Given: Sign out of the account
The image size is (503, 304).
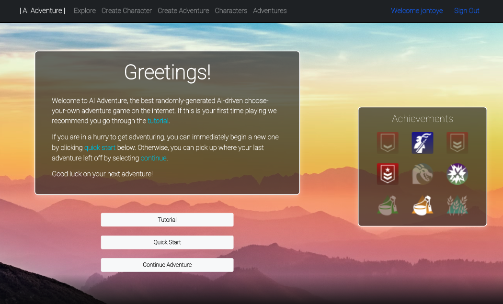Looking at the screenshot, I should 467,11.
